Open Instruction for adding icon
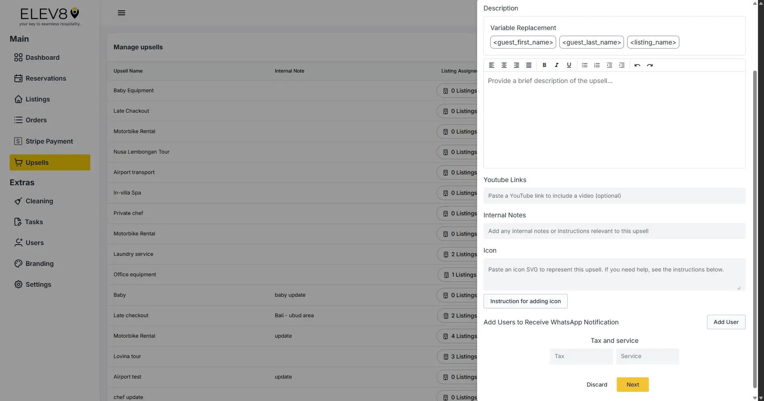This screenshot has height=401, width=764. [525, 301]
